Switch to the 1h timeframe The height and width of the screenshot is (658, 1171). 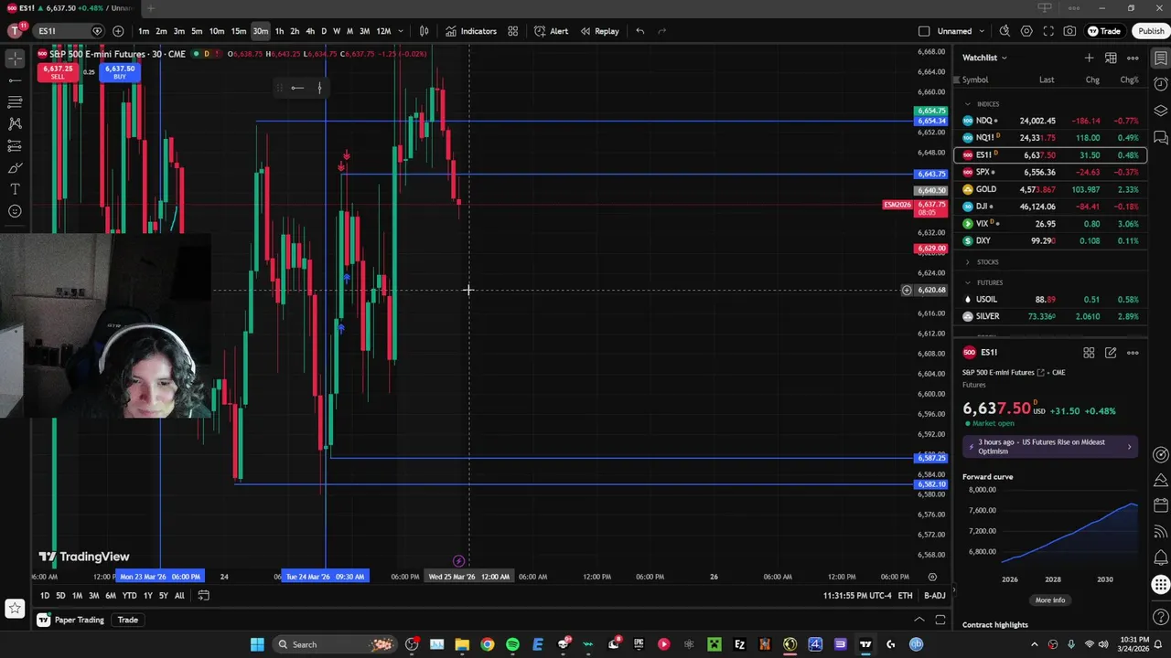pos(279,31)
